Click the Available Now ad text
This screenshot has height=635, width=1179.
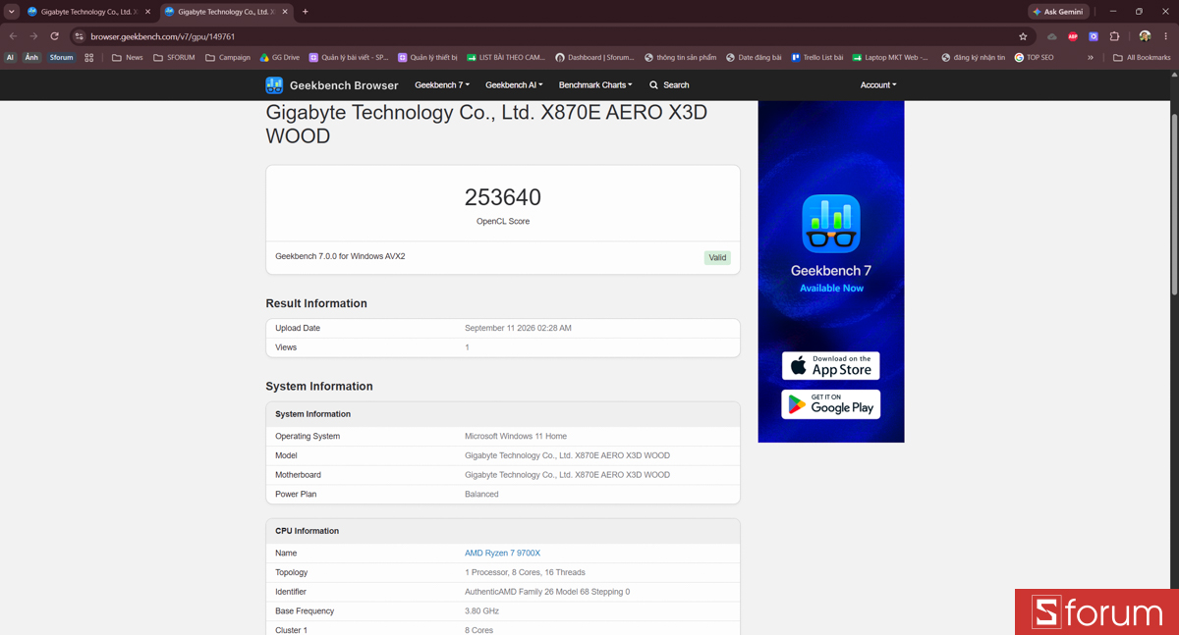click(831, 289)
